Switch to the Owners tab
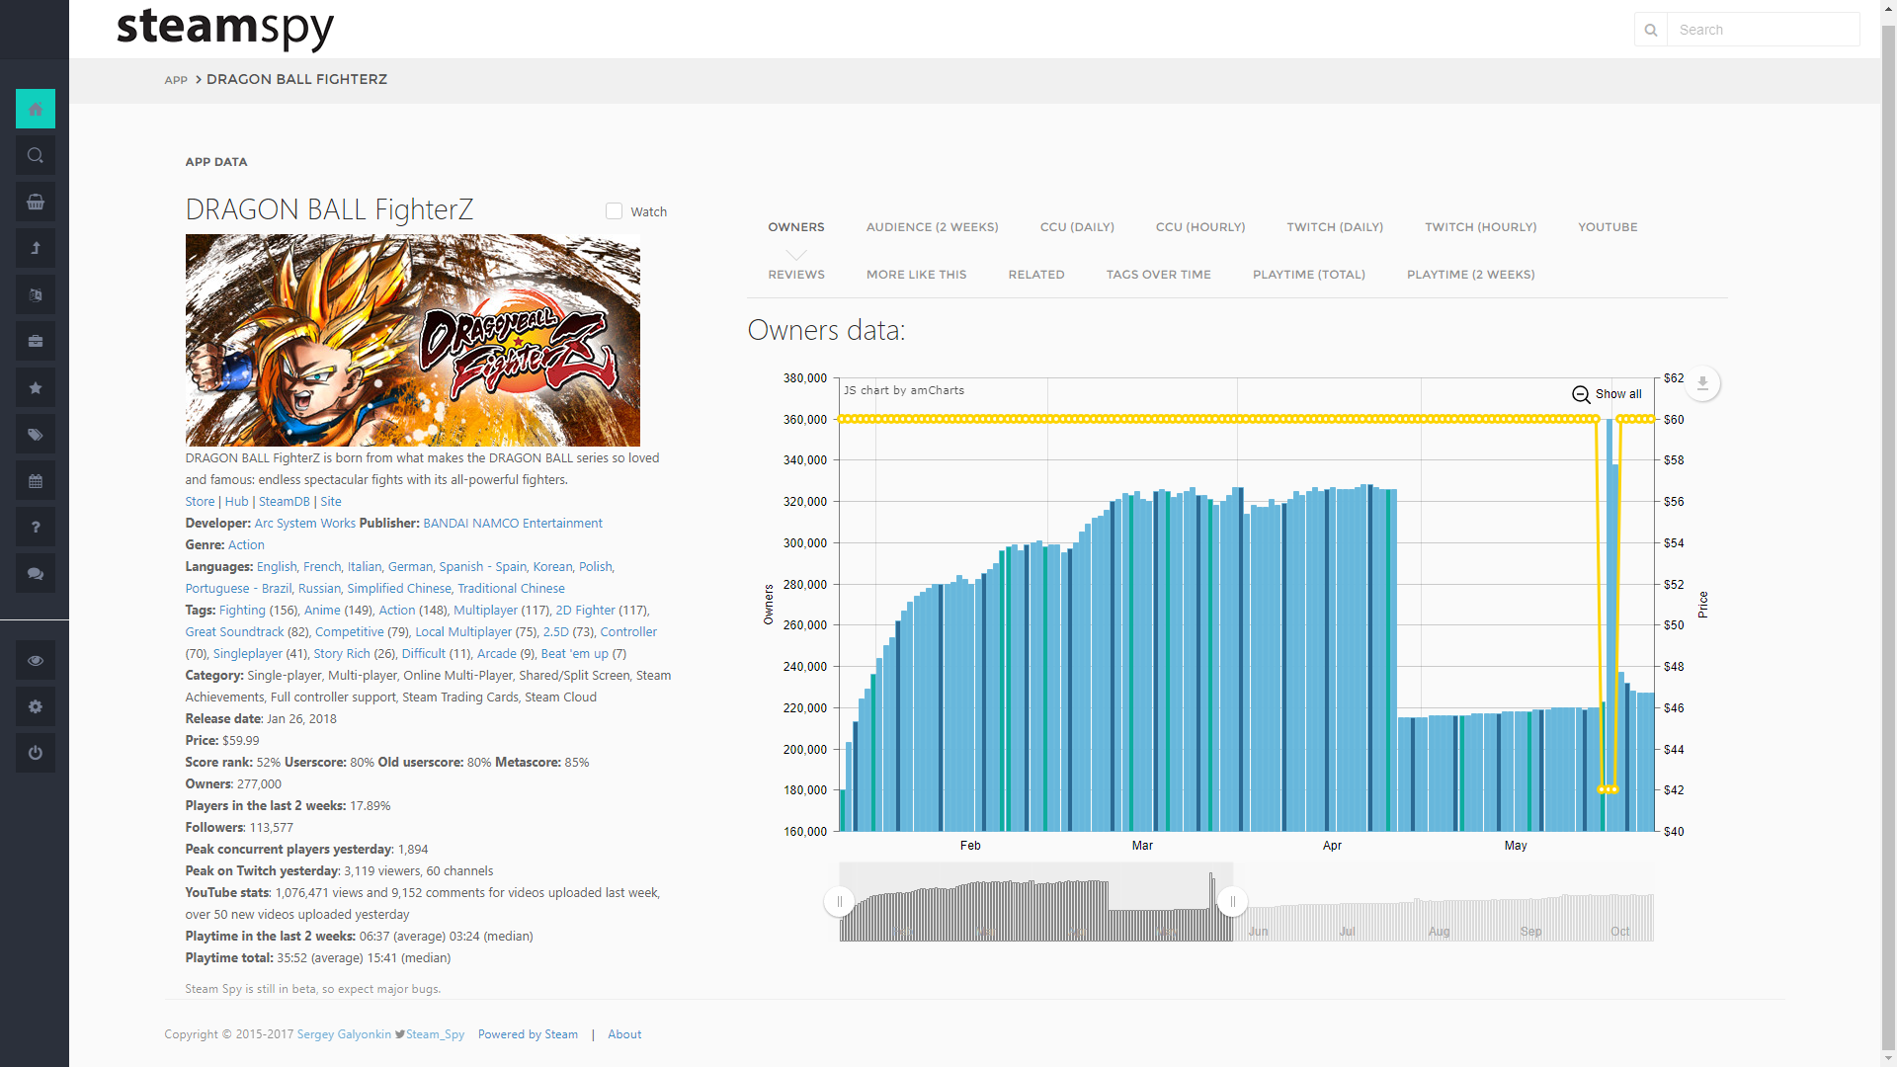This screenshot has height=1067, width=1897. coord(796,227)
